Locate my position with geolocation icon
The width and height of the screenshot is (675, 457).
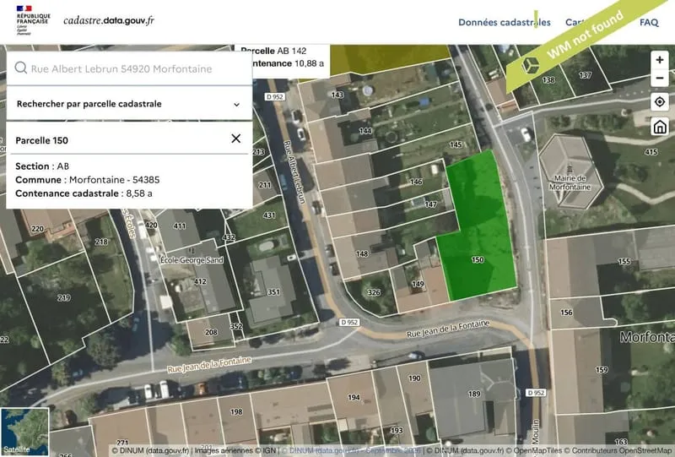(660, 102)
